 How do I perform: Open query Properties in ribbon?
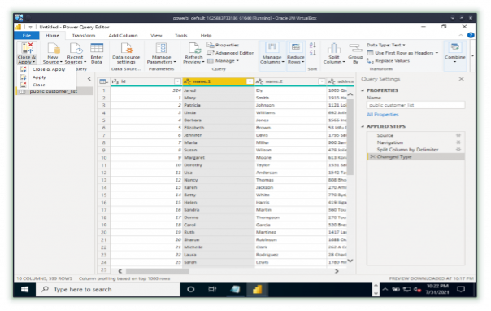tap(224, 45)
